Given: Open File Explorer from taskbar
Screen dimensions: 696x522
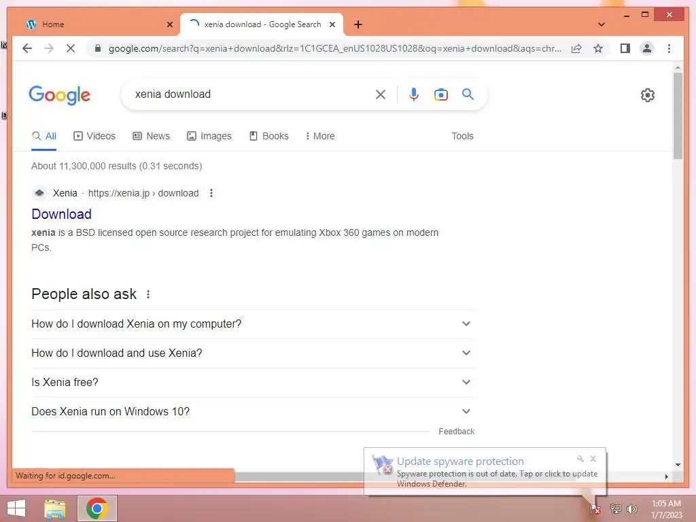Looking at the screenshot, I should pos(55,508).
